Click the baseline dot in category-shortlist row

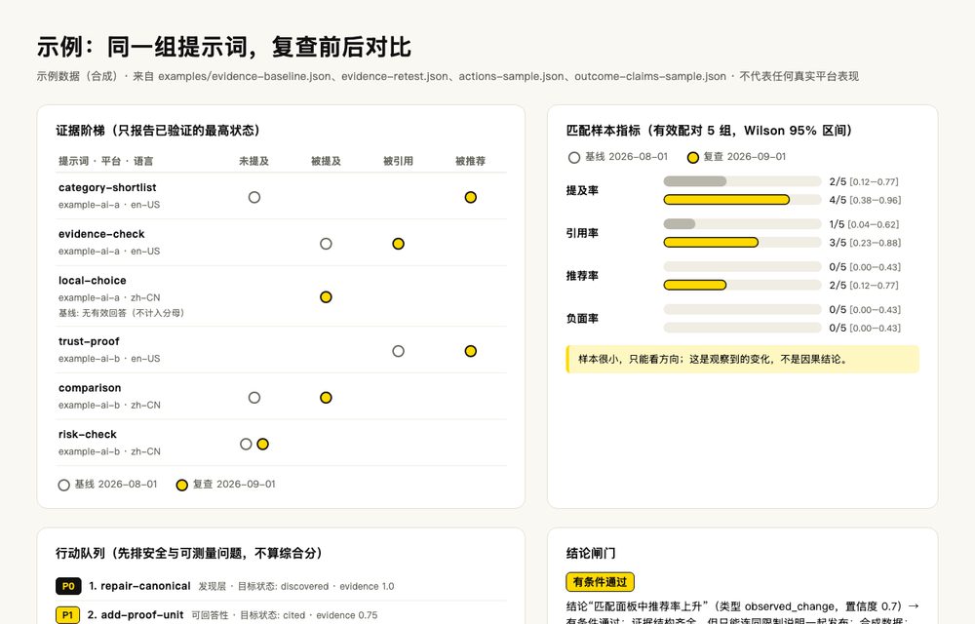pos(254,197)
